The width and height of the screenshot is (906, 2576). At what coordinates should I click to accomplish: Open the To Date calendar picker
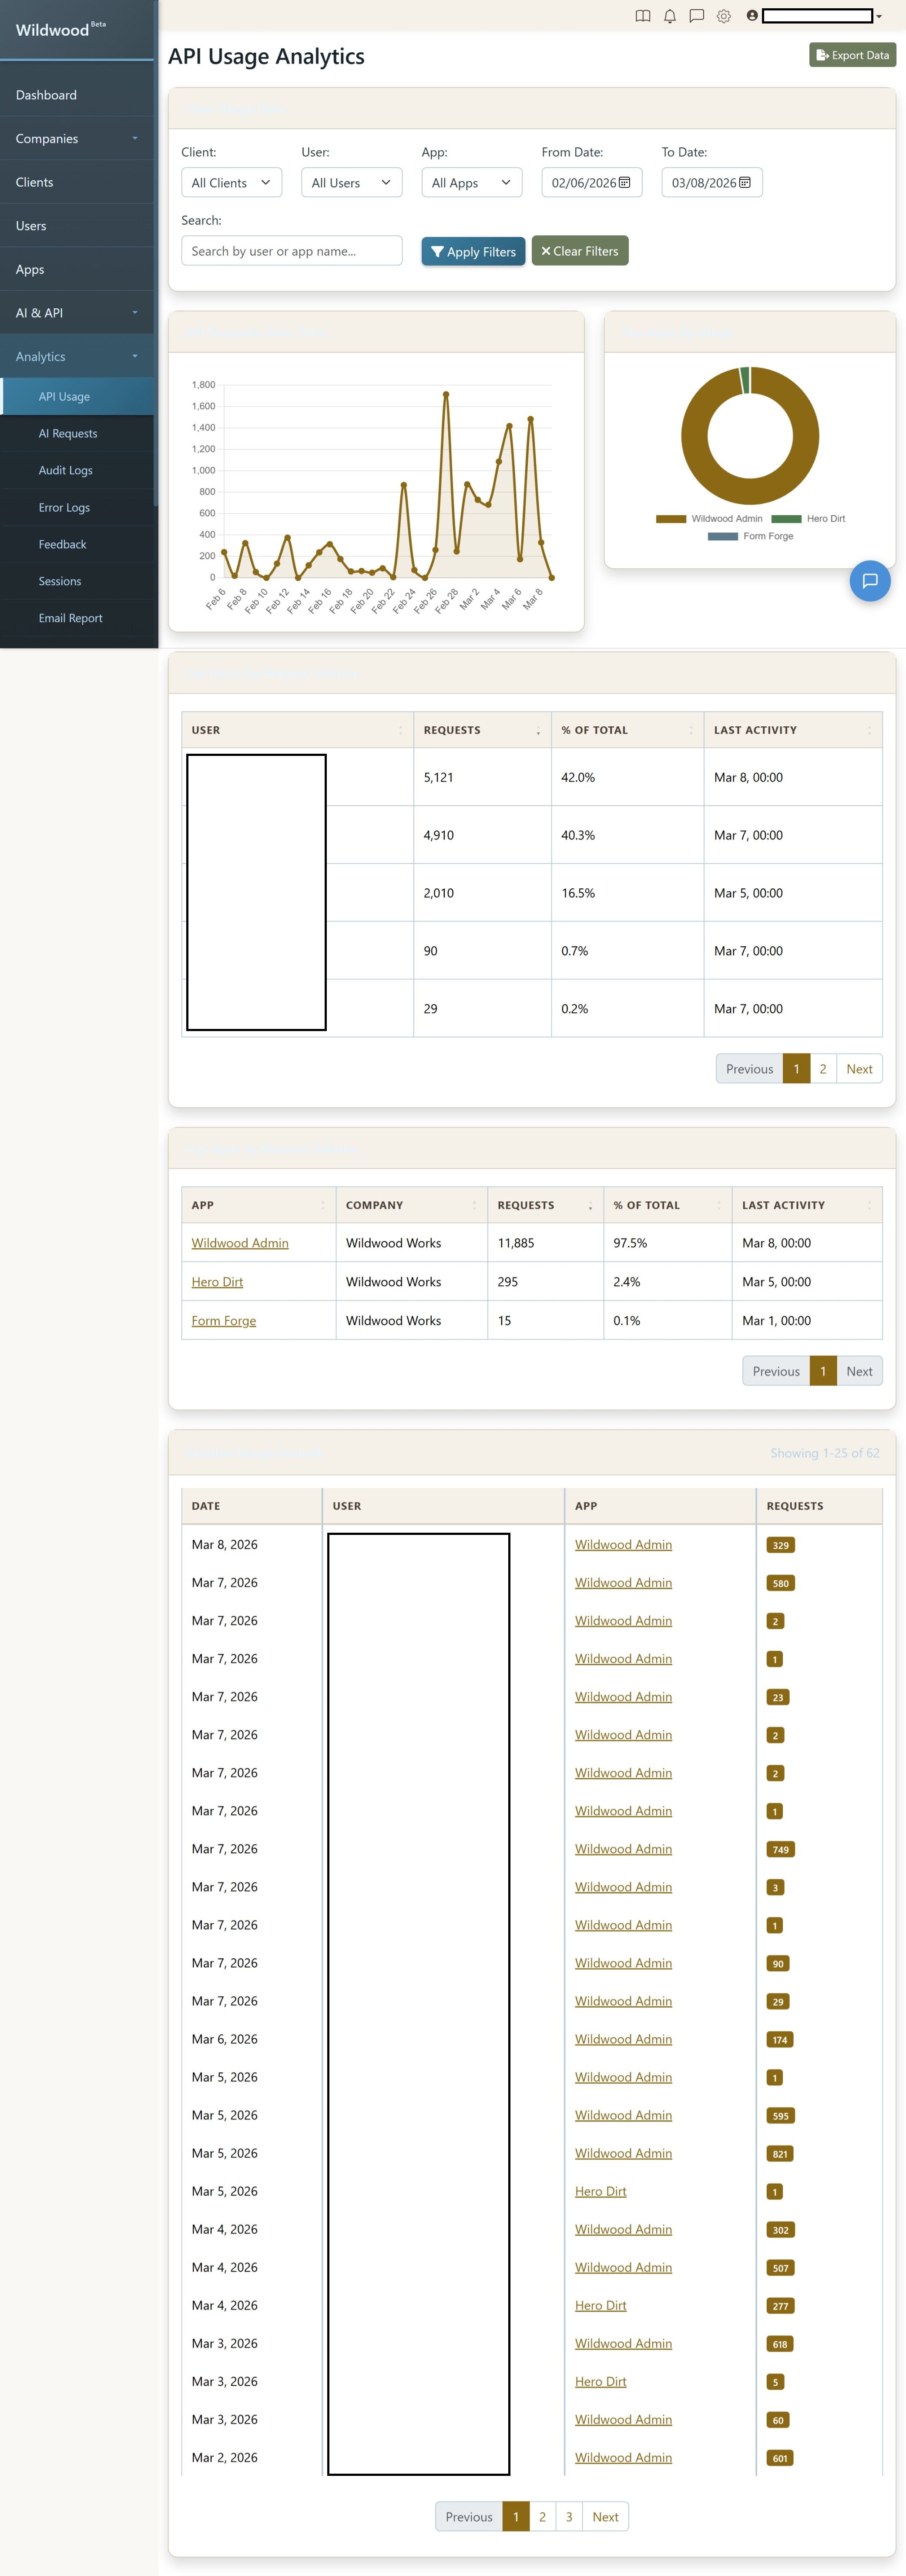tap(743, 182)
